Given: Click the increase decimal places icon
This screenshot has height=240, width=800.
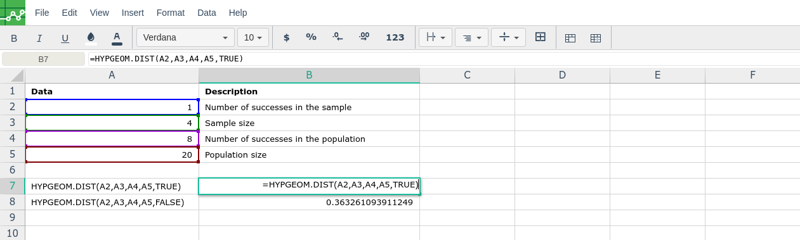Looking at the screenshot, I should point(364,37).
